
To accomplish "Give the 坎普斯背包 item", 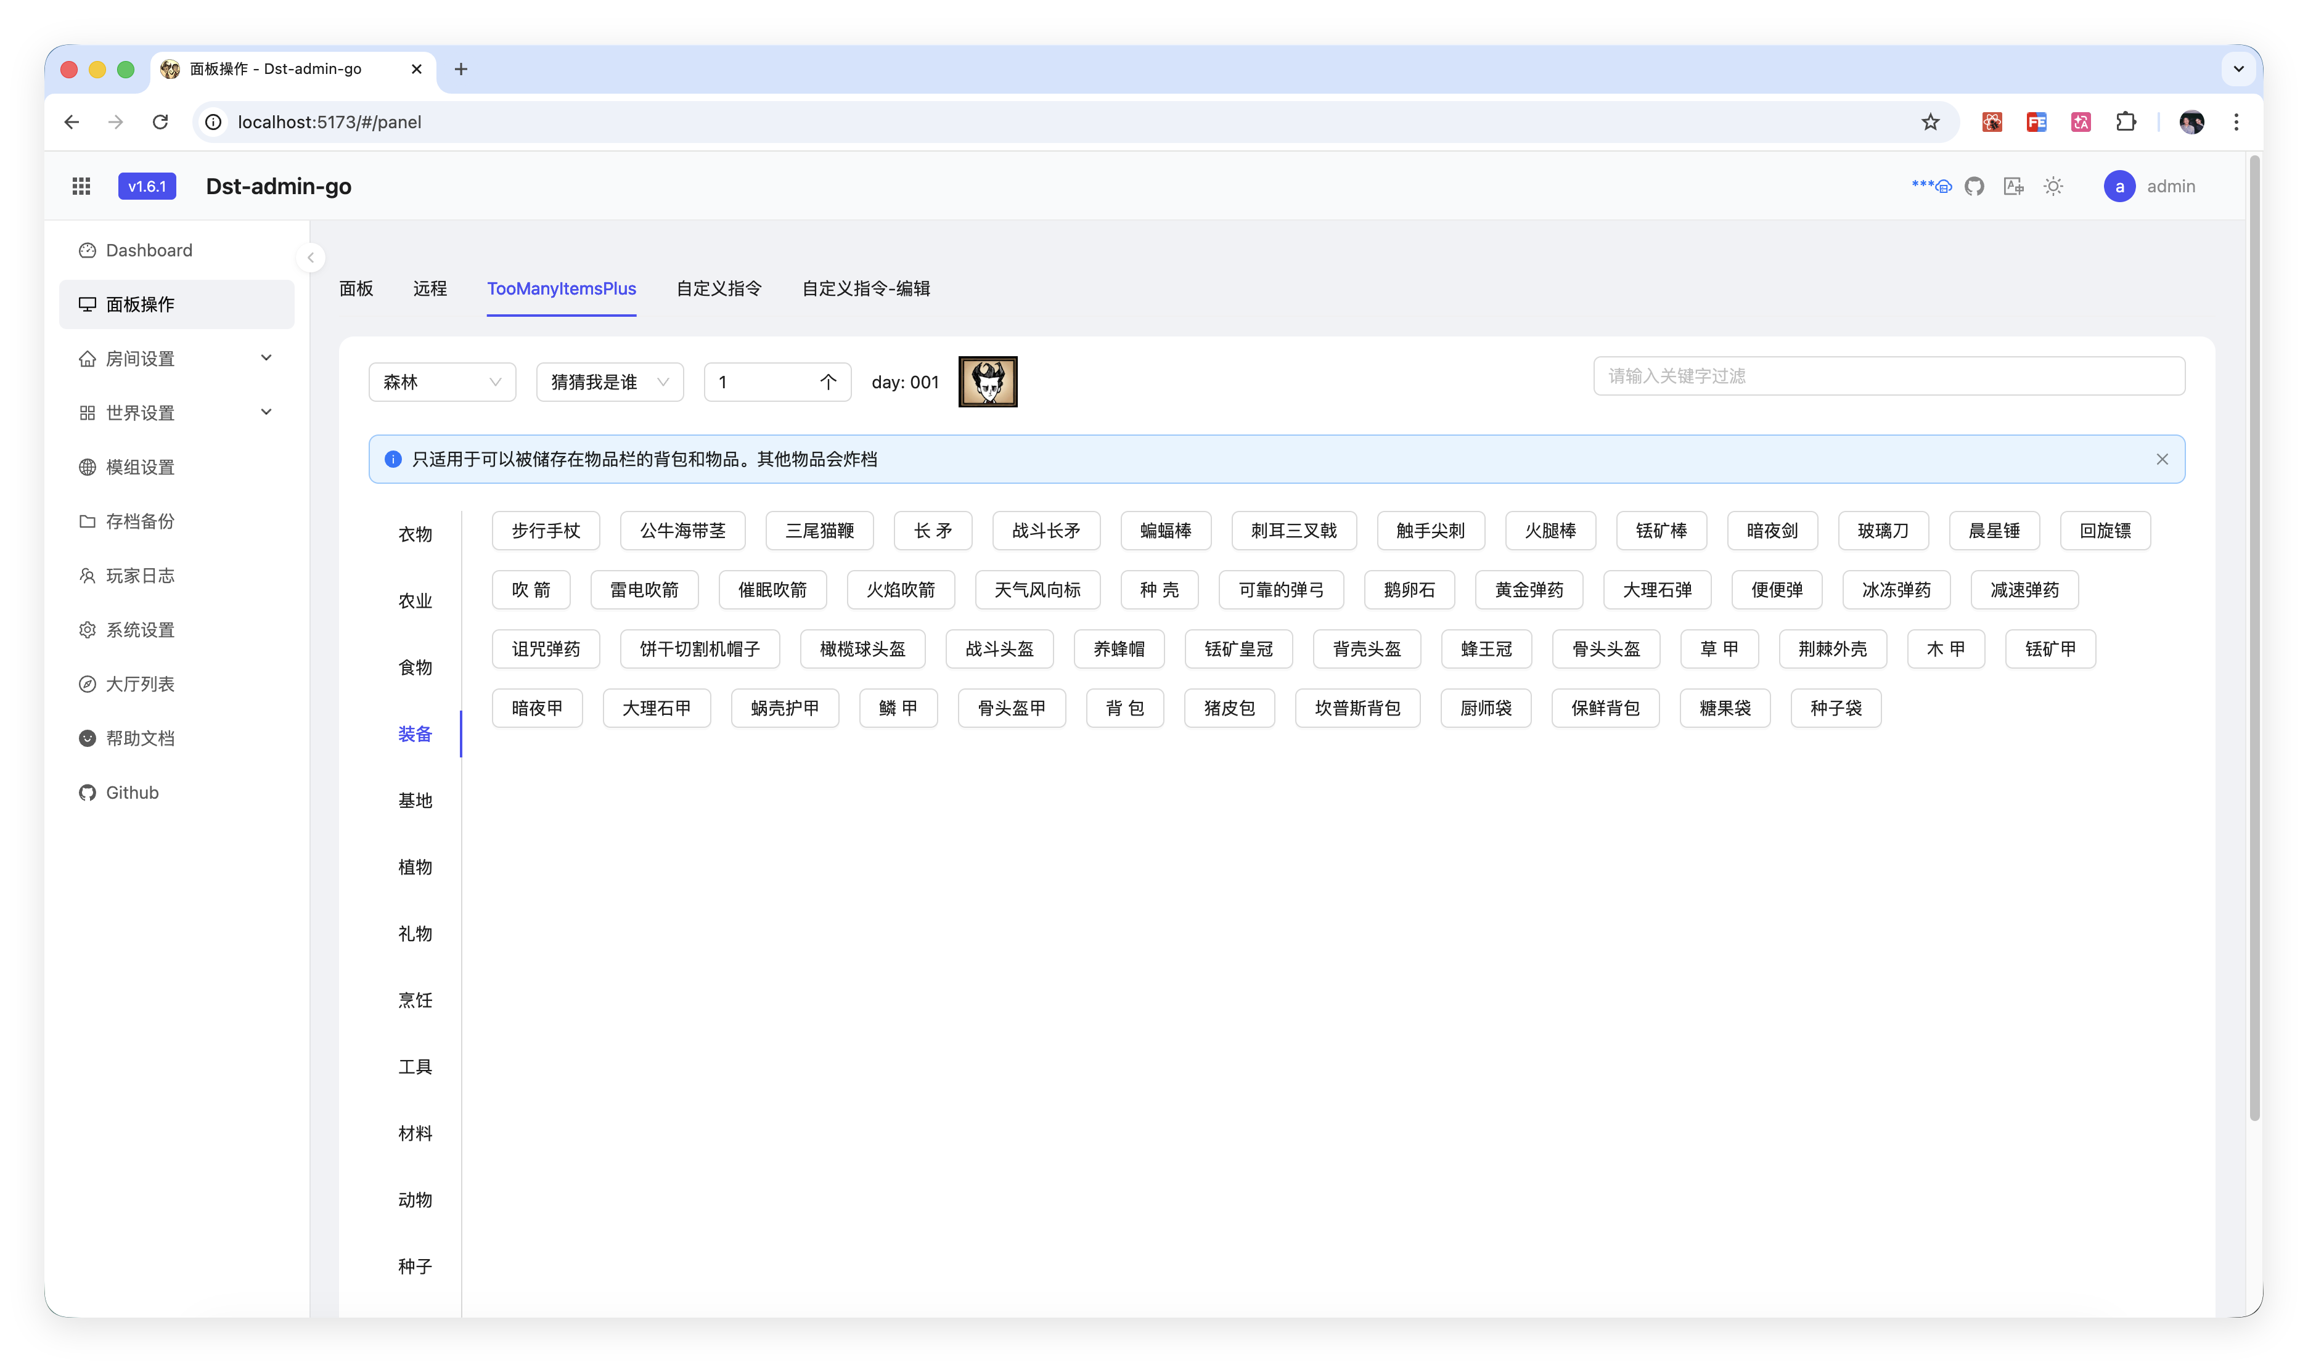I will (x=1357, y=709).
